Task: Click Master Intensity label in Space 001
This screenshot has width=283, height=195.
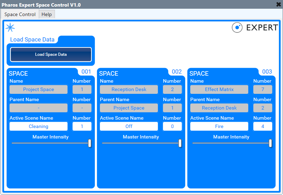Action: 50,137
